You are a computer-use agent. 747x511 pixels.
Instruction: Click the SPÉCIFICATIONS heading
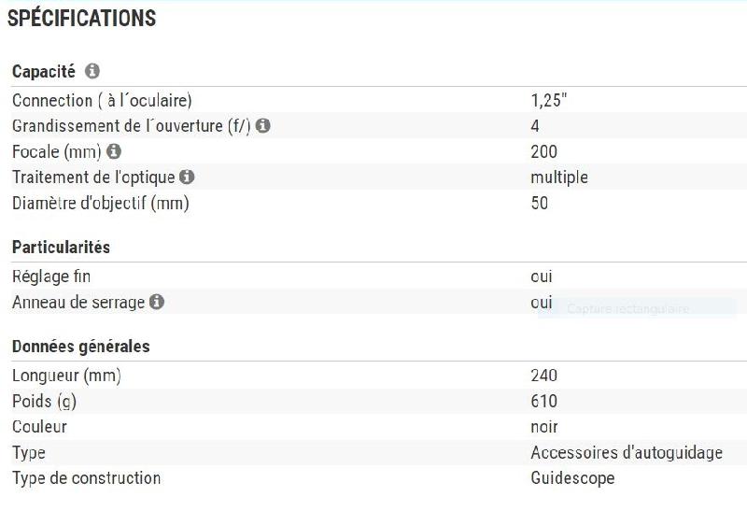81,19
